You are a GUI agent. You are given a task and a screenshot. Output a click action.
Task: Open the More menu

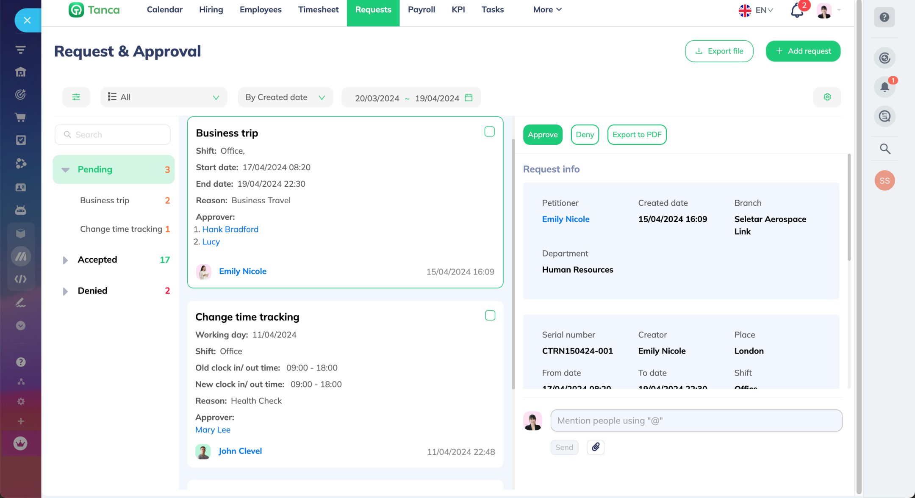(547, 10)
